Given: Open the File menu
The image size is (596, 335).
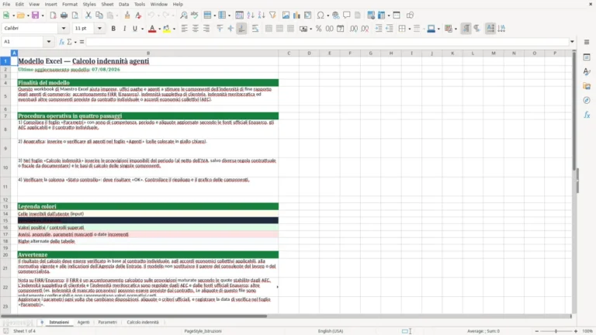Looking at the screenshot, I should point(6,4).
